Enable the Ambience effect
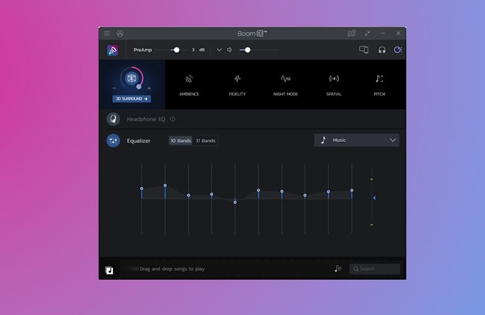This screenshot has height=315, width=485. (189, 85)
